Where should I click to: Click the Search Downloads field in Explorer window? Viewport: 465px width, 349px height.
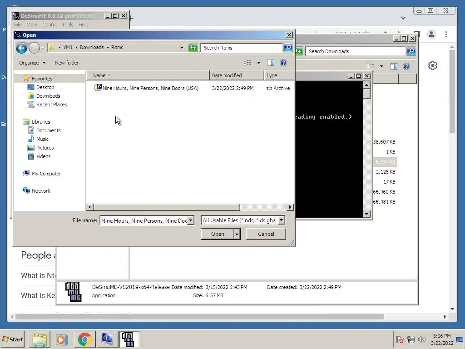(356, 51)
